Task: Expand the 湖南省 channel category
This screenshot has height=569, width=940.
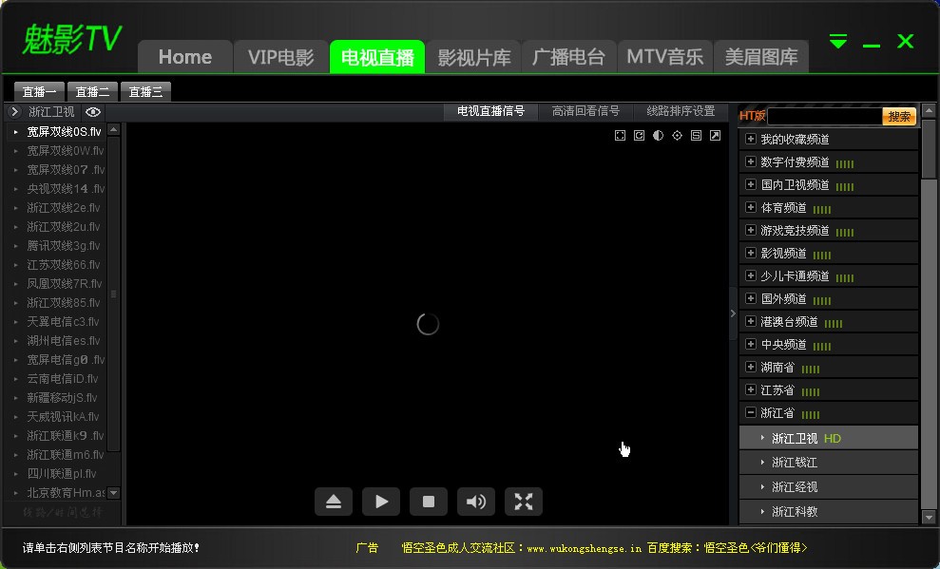Action: tap(751, 367)
